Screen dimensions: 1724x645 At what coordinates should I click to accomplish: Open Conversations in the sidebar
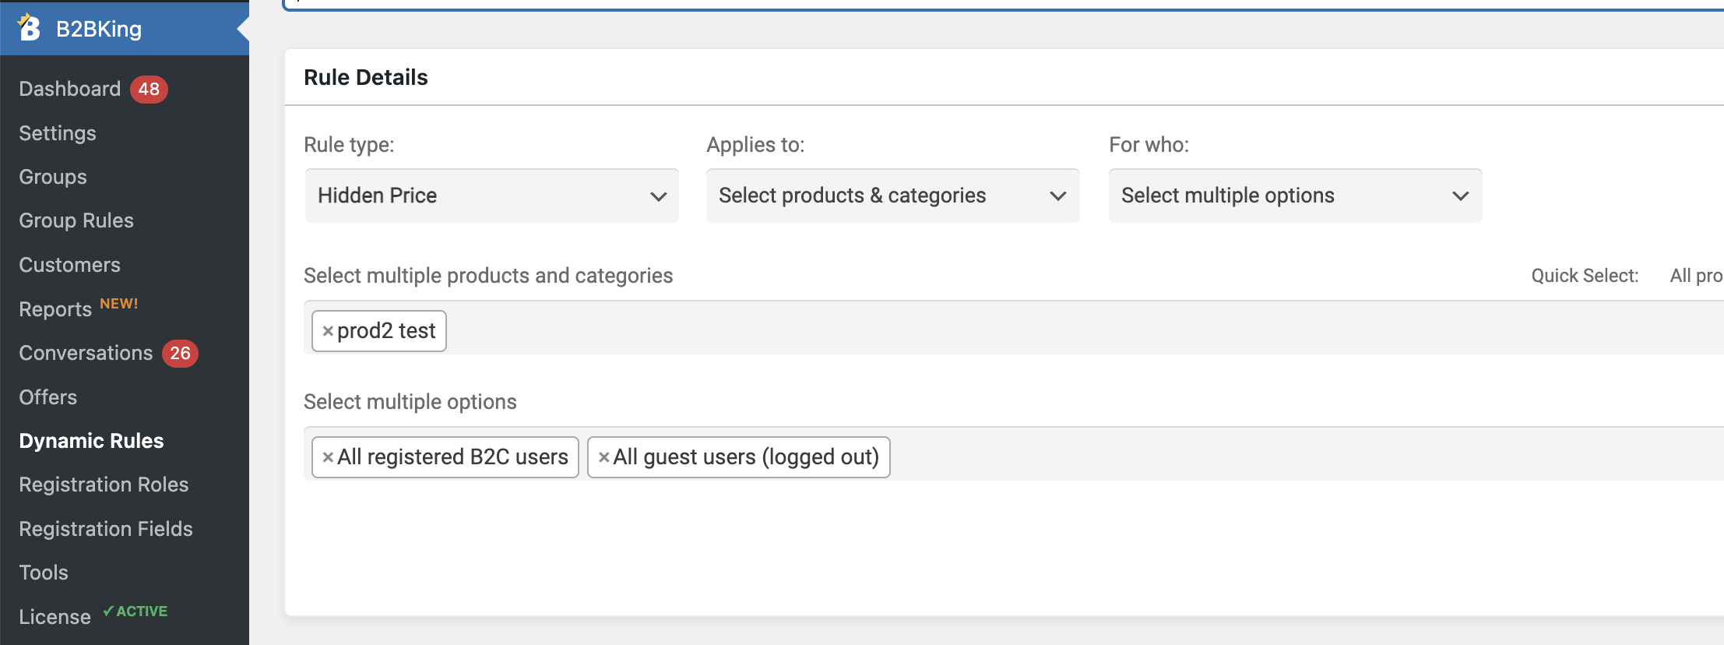pyautogui.click(x=86, y=353)
